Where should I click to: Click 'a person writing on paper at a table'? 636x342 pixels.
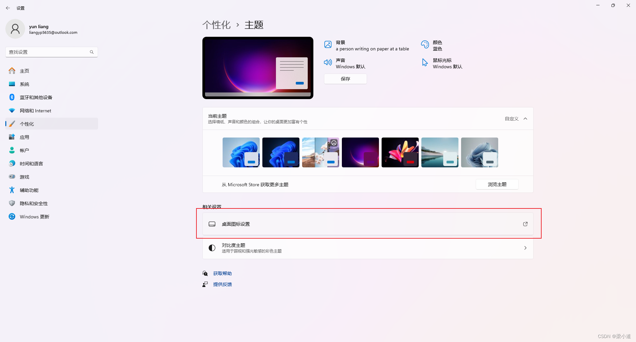click(x=372, y=49)
